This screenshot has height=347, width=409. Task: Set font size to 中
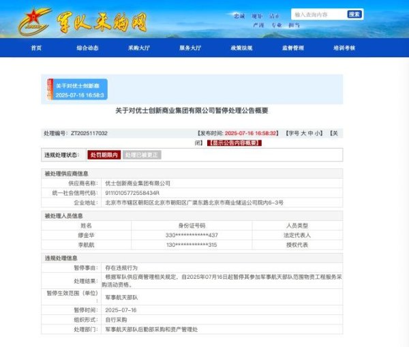pyautogui.click(x=310, y=133)
